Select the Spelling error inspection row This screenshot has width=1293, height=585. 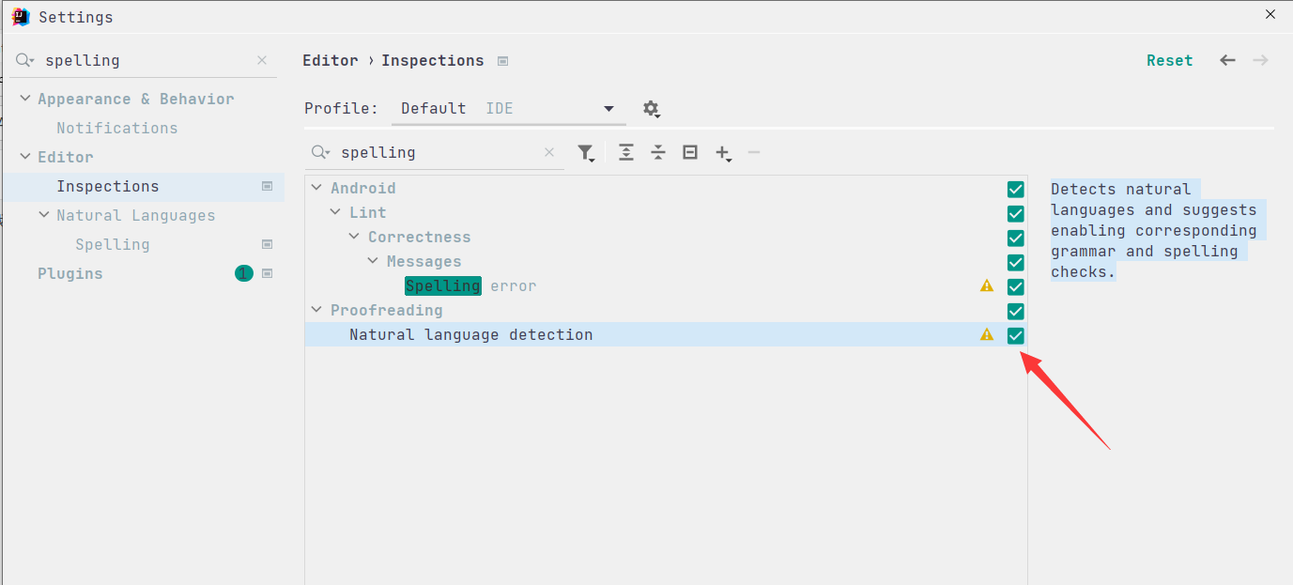[666, 285]
